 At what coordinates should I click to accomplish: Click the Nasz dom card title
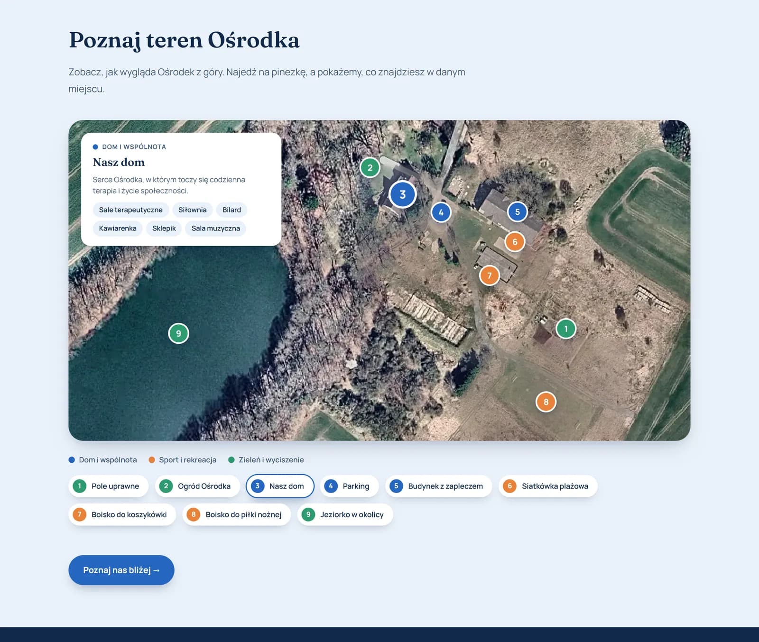119,162
